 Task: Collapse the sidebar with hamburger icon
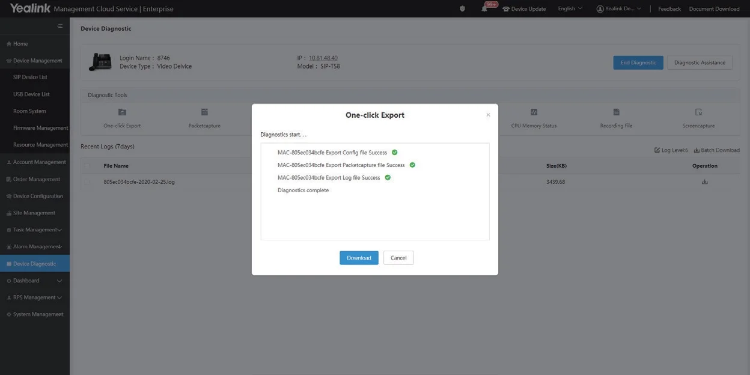coord(59,26)
